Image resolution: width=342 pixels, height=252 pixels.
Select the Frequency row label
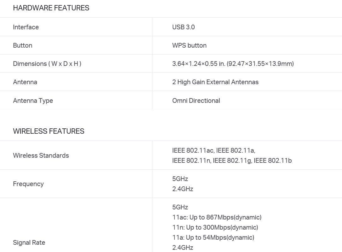28,184
